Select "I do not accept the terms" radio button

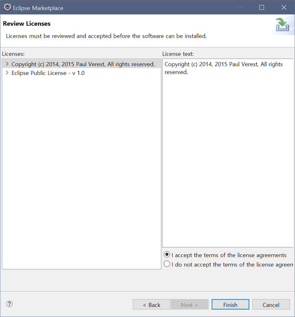(167, 264)
